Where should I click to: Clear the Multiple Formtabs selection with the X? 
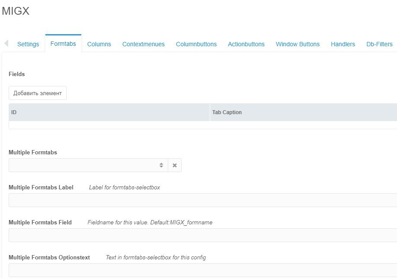pyautogui.click(x=175, y=165)
